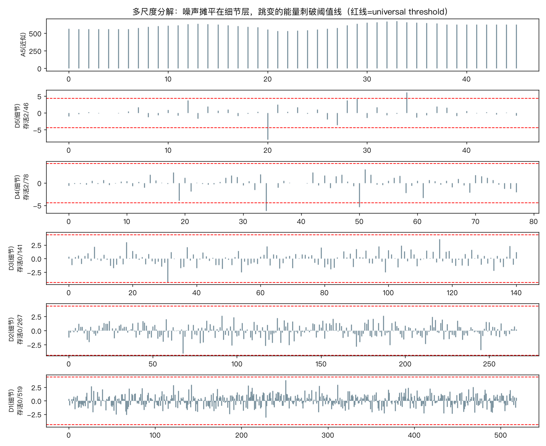Click the x-tick 140 under the D3 plot
The width and height of the screenshot is (546, 446).
coord(516,293)
